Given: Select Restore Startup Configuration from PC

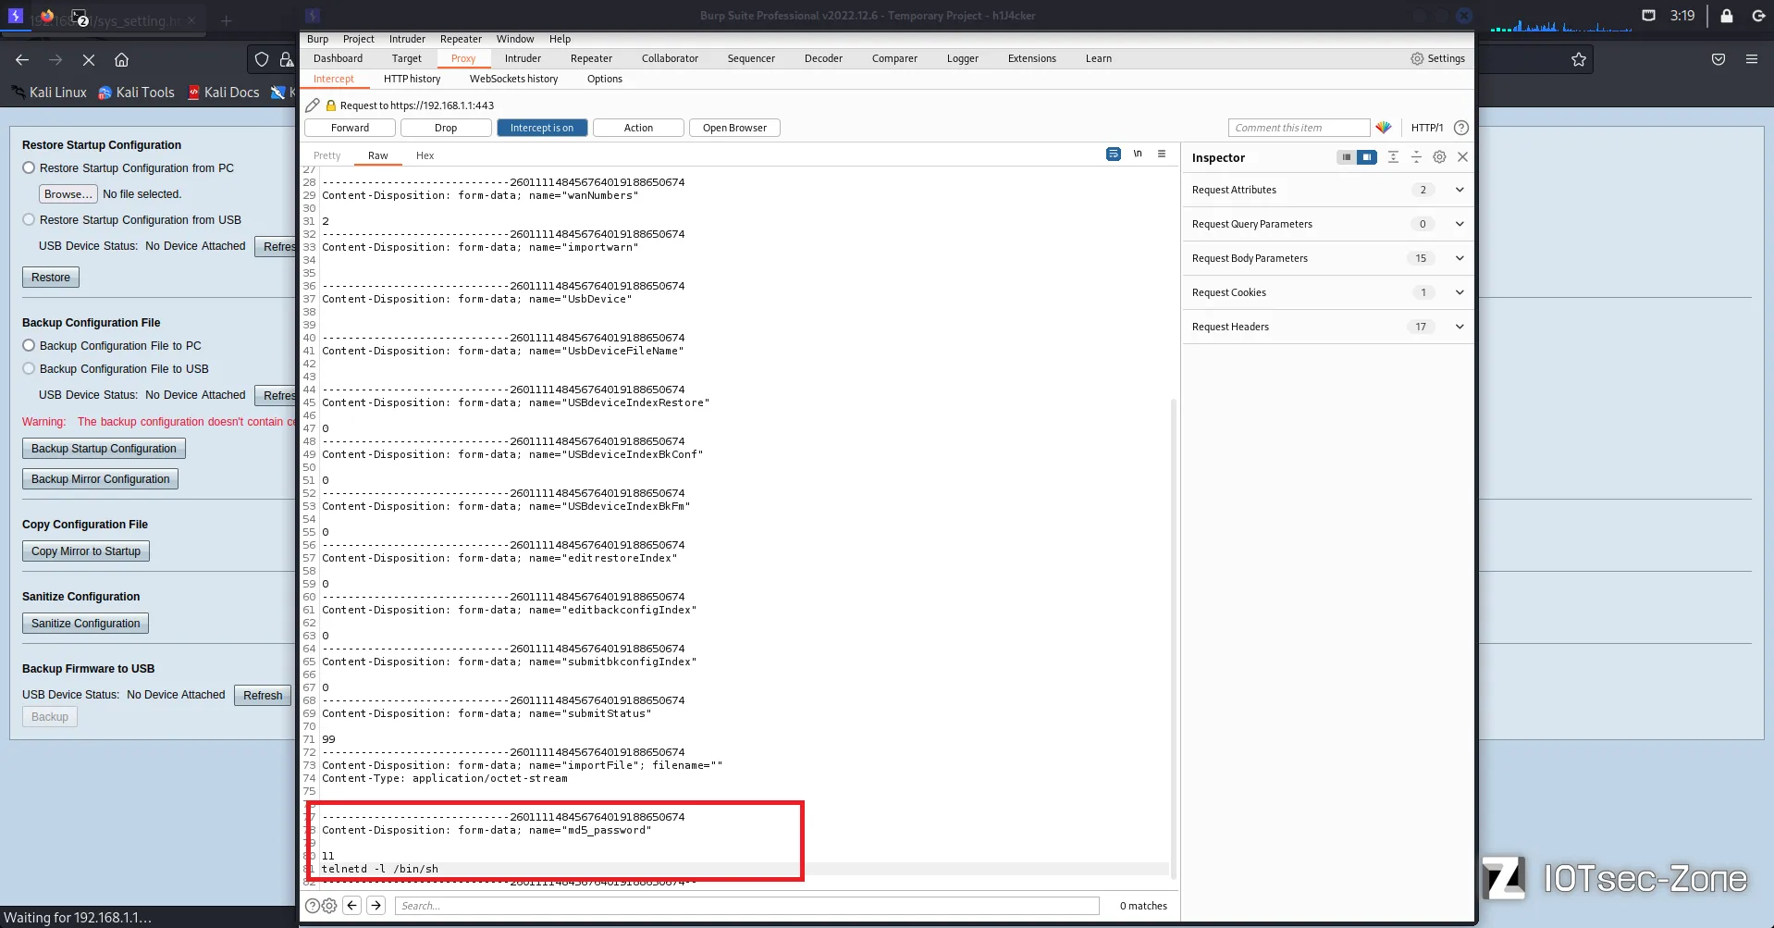Looking at the screenshot, I should pos(29,167).
